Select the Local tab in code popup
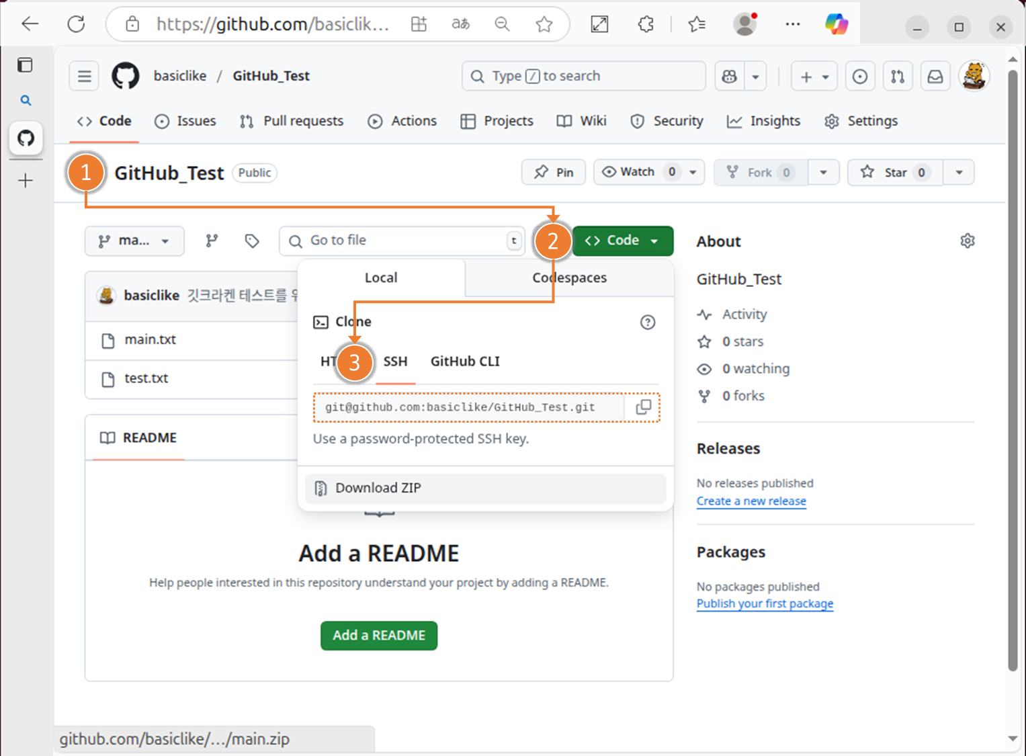This screenshot has width=1026, height=756. tap(381, 278)
